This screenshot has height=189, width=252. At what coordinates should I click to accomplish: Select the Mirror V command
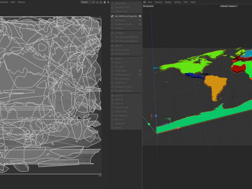coord(126,62)
